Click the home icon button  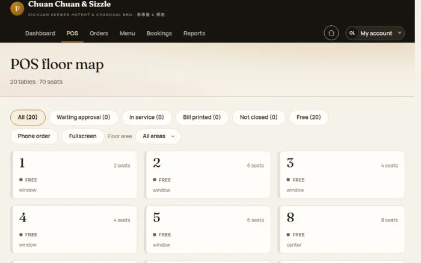click(x=331, y=33)
